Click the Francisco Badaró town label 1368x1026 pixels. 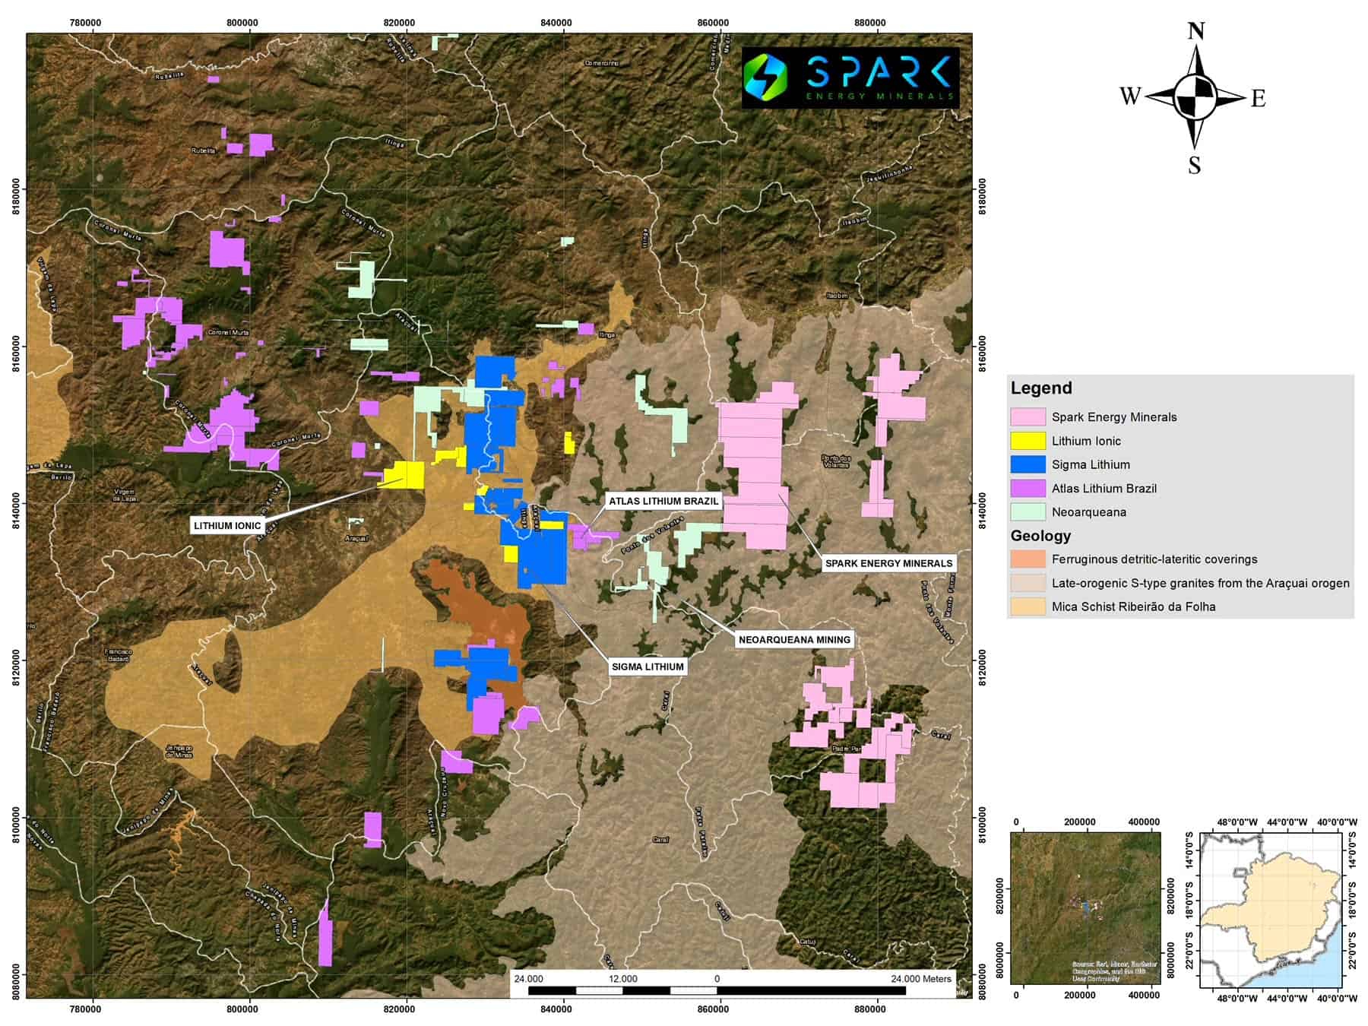[x=119, y=655]
